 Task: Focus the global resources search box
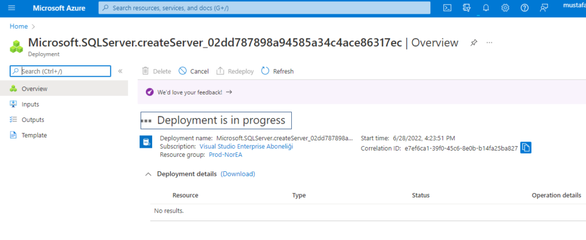pyautogui.click(x=264, y=8)
